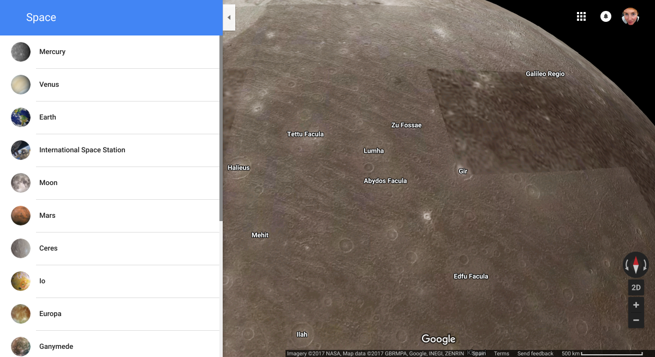655x357 pixels.
Task: Select Earth from the planet list
Action: coord(47,117)
